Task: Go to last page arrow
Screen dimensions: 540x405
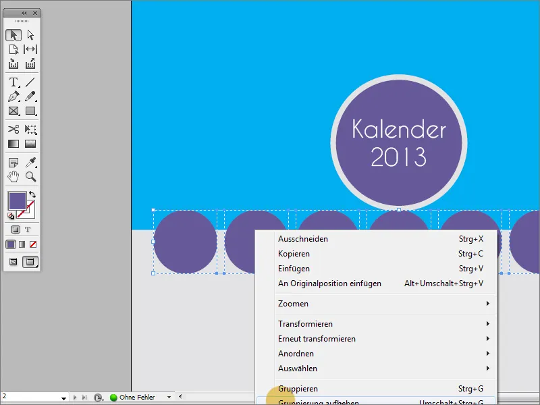Action: tap(84, 398)
